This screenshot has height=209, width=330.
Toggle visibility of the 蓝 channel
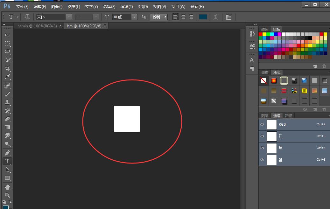click(262, 160)
